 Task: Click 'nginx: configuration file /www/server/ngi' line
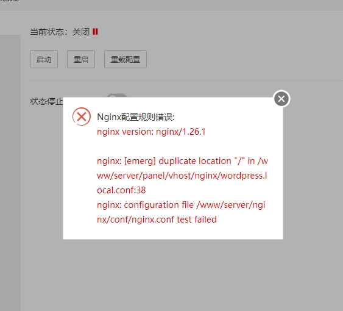181,205
